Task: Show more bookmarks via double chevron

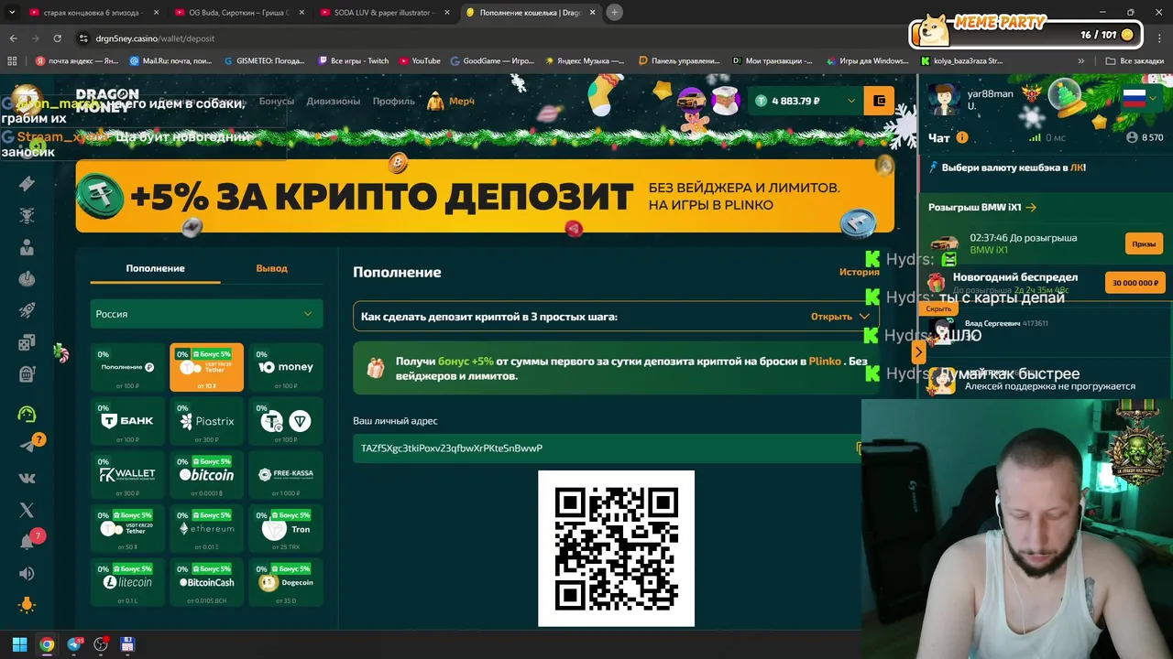Action: (1081, 61)
